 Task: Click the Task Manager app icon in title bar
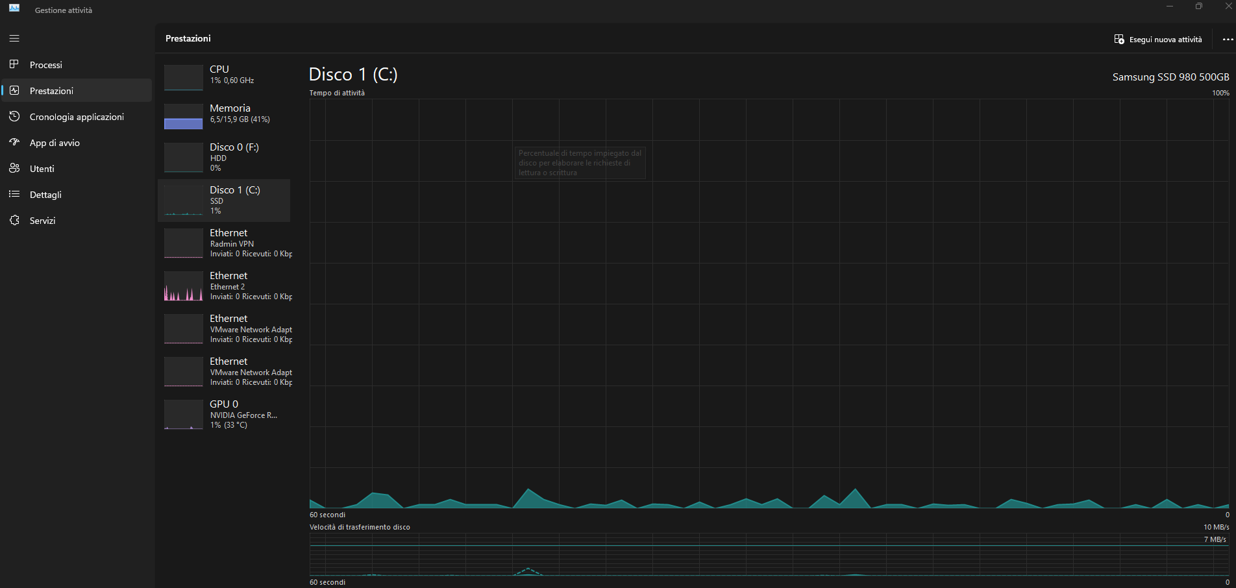coord(14,8)
